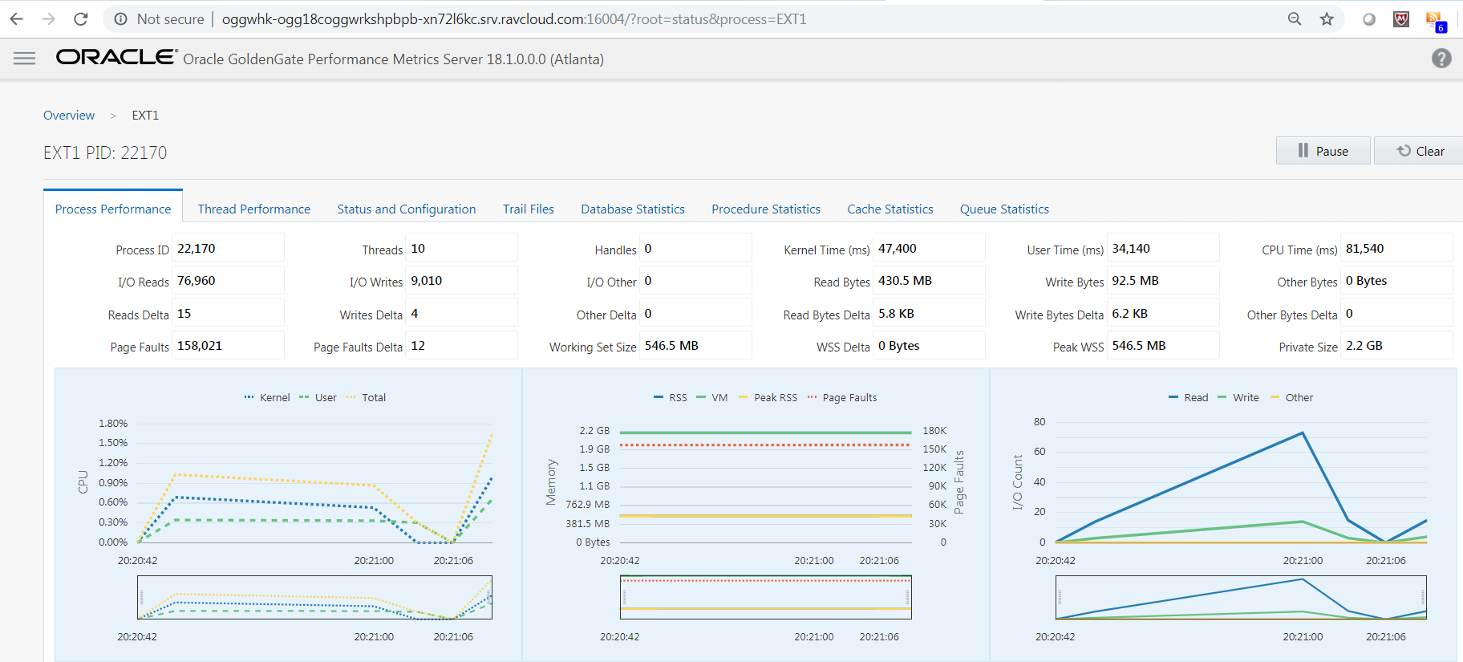The height and width of the screenshot is (662, 1463).
Task: Toggle the Read series in I/O legend
Action: click(x=1189, y=397)
